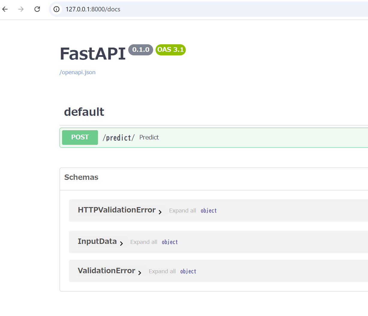Screen dimensions: 368x316
Task: Click Expand all next to ValidationError
Action: [x=162, y=271]
